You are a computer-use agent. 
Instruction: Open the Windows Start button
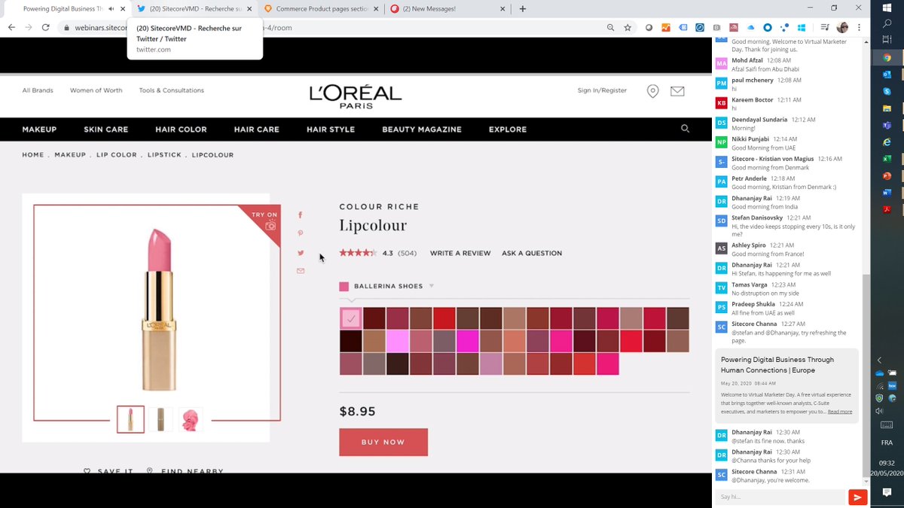pos(887,7)
